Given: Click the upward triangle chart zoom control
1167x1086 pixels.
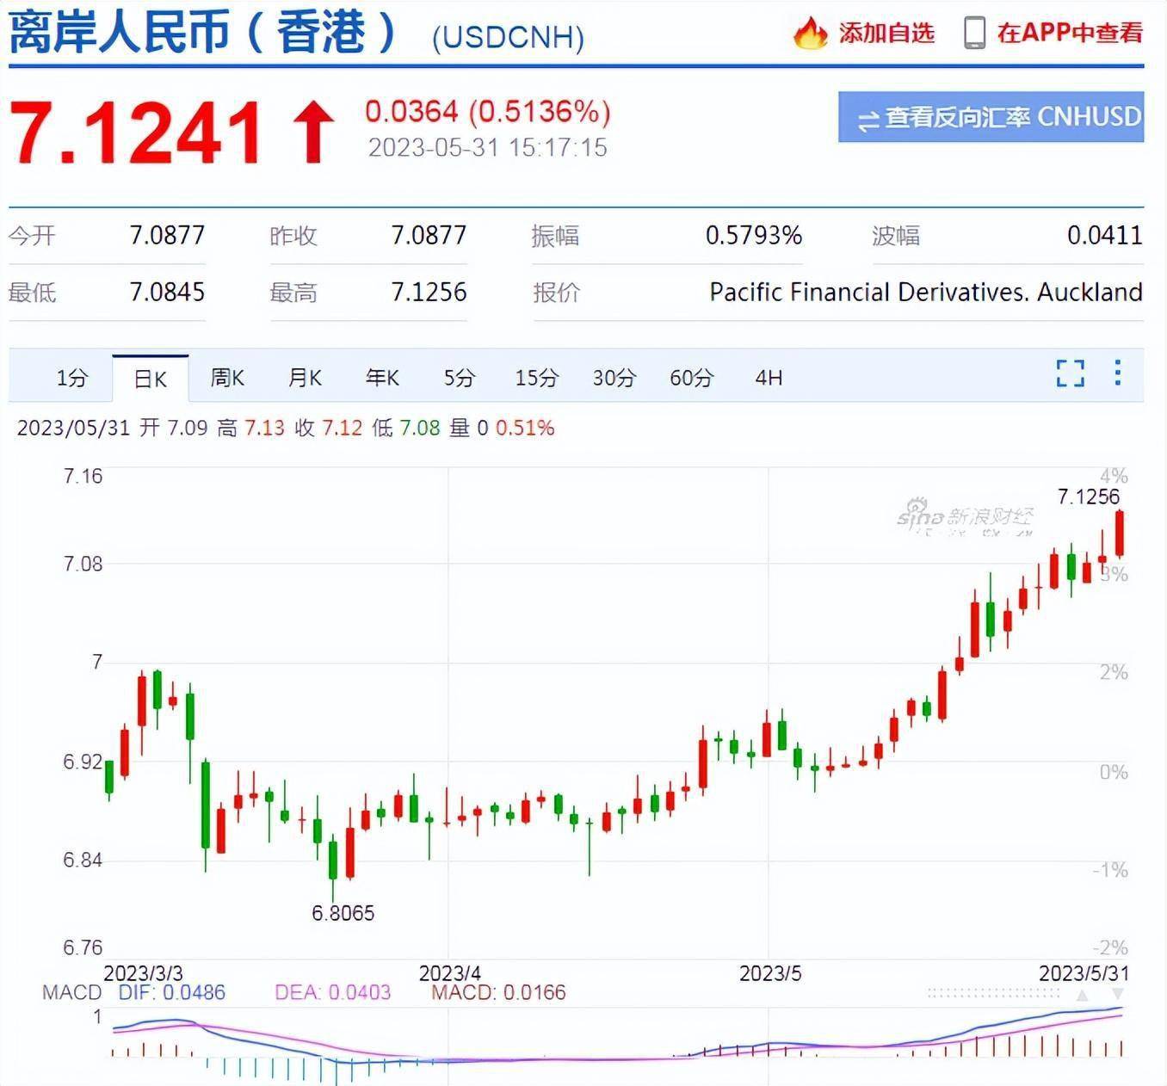Looking at the screenshot, I should click(1082, 996).
